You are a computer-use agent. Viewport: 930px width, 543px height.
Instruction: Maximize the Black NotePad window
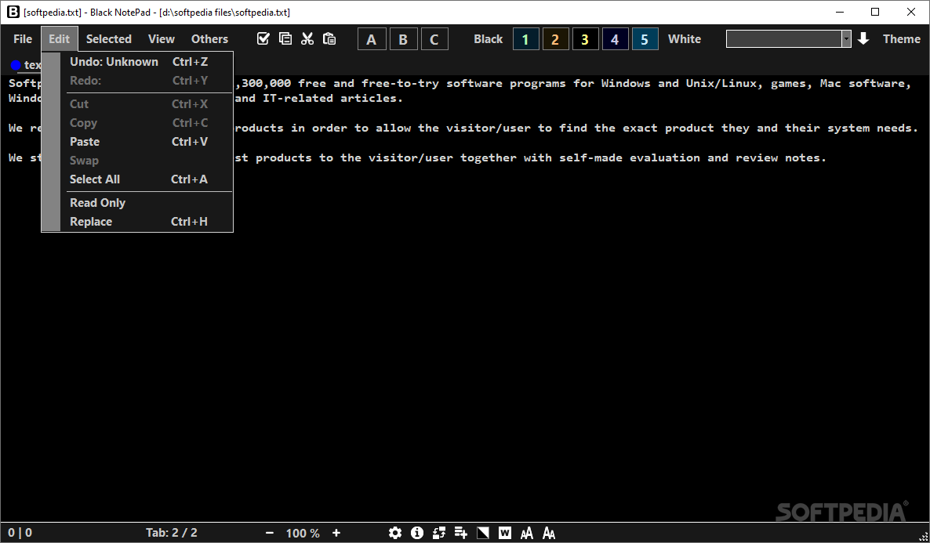pyautogui.click(x=875, y=12)
